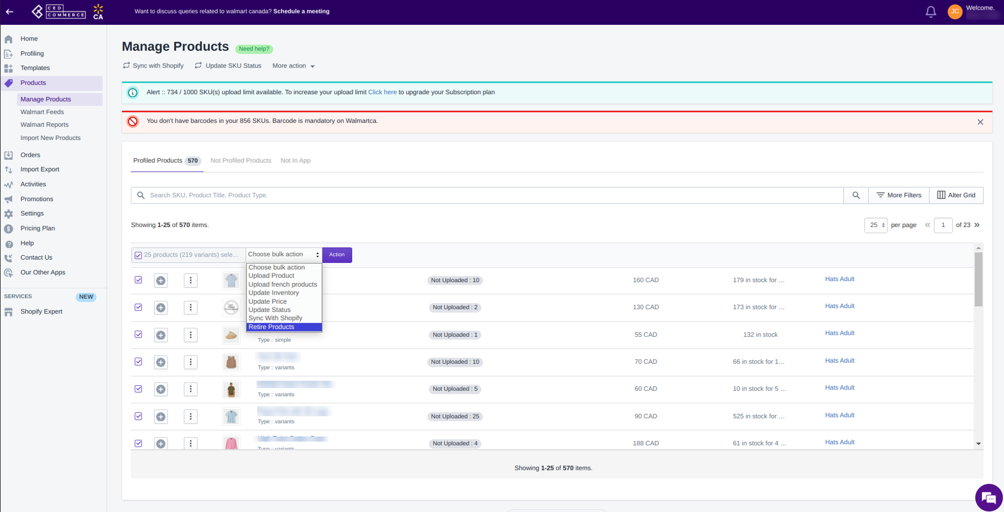Open the chat support bubble
The height and width of the screenshot is (512, 1004).
point(989,497)
